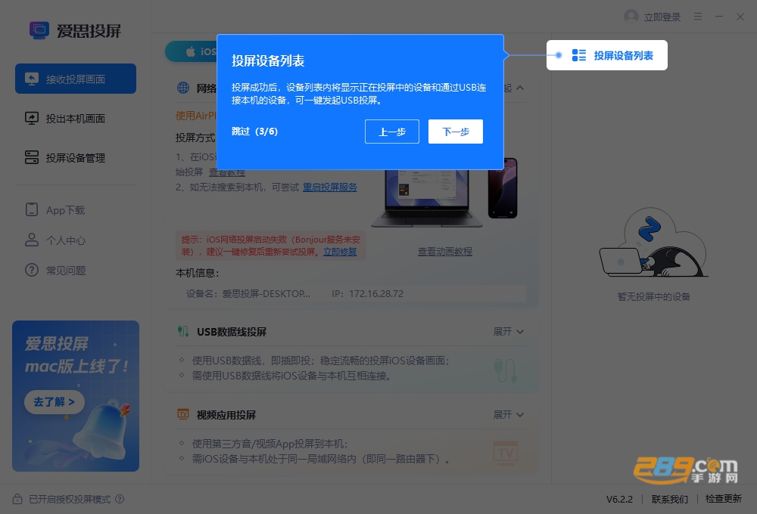Screen dimensions: 757x514
Task: Click the 去了解 > banner button
Action: pyautogui.click(x=54, y=401)
